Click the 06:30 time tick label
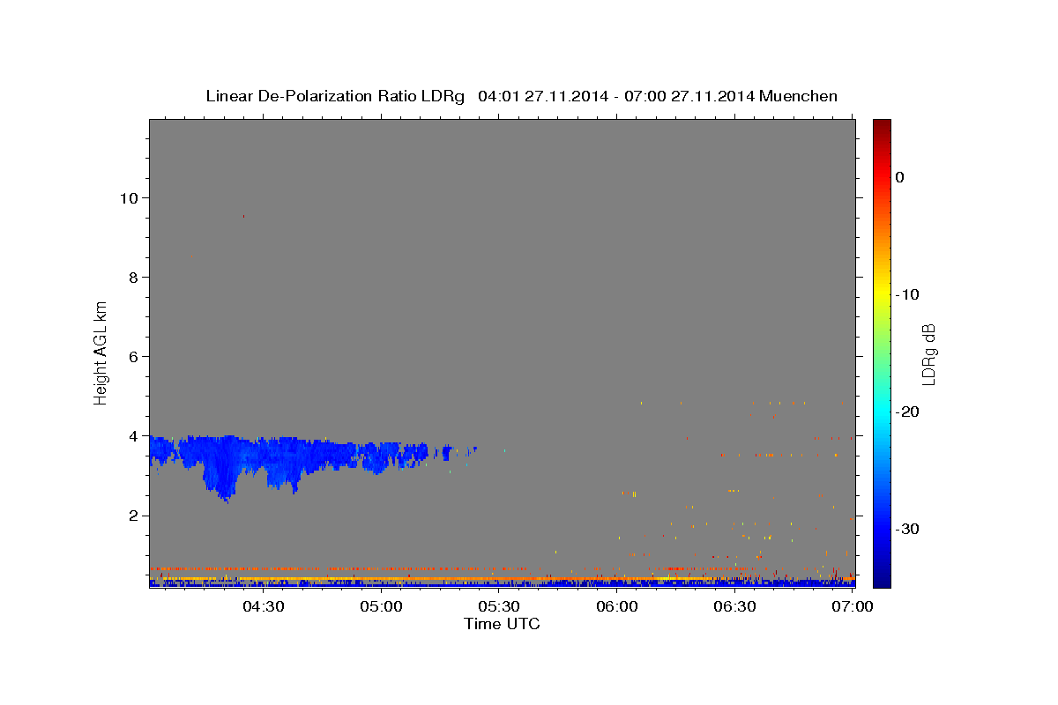This screenshot has height=705, width=1058. [735, 606]
